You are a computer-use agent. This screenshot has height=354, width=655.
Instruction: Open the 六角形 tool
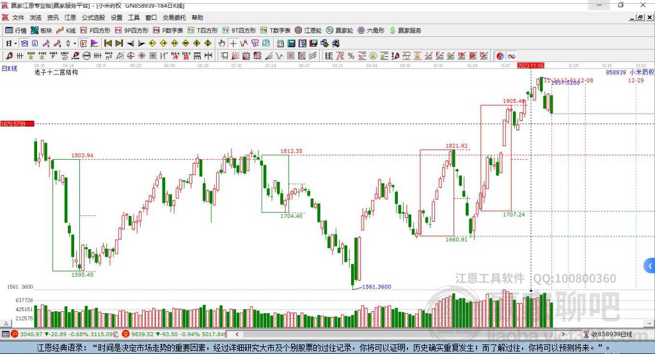coord(371,31)
